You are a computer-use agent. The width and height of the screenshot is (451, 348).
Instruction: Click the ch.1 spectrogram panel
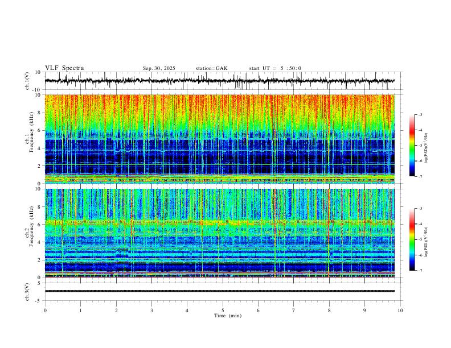coord(219,139)
